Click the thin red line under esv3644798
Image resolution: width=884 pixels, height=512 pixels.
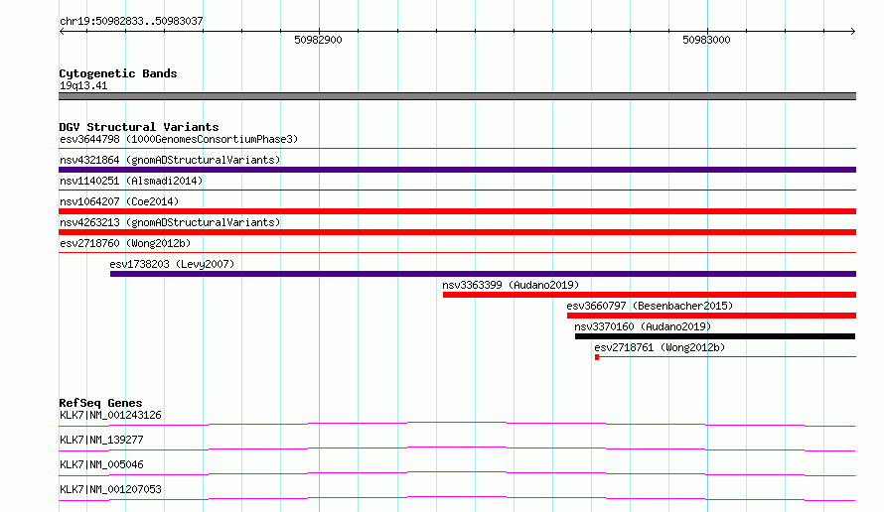457,149
